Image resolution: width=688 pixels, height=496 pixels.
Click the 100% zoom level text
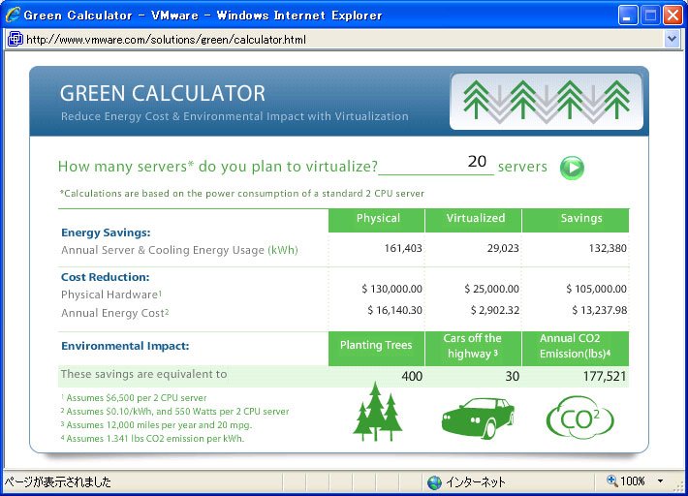[x=632, y=481]
